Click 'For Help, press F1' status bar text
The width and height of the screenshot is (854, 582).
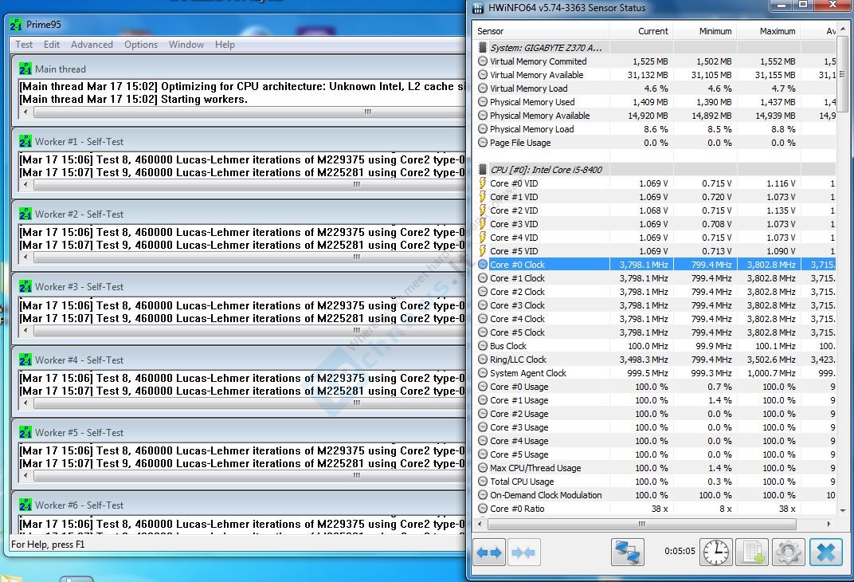click(48, 545)
